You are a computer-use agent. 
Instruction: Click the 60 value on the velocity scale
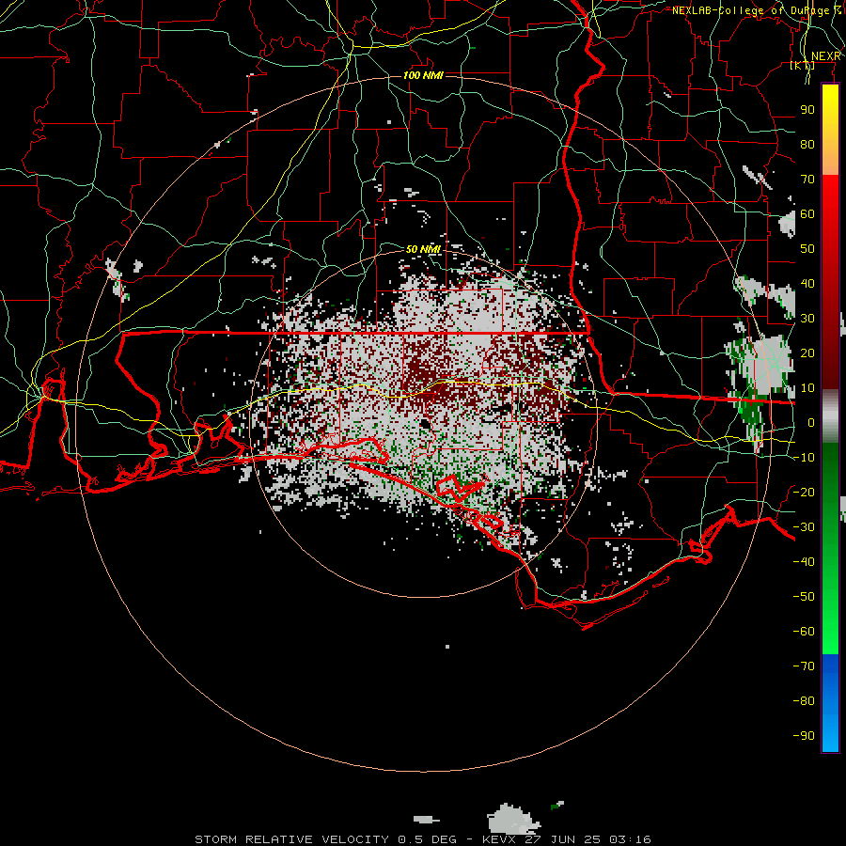pyautogui.click(x=807, y=213)
